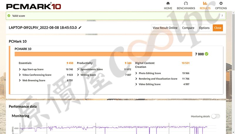
Task: Click green check beside 7 000 score
Action: pyautogui.click(x=207, y=54)
